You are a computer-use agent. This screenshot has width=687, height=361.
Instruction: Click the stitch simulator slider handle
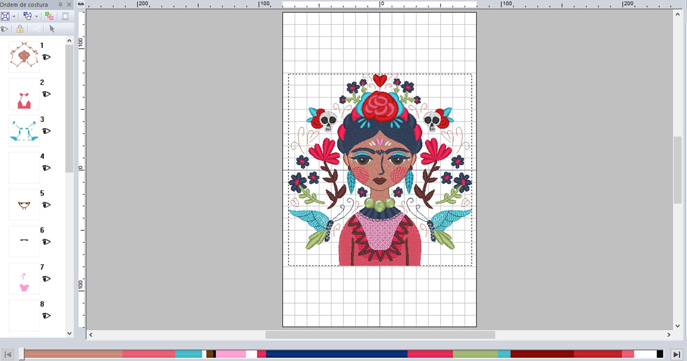coord(22,354)
